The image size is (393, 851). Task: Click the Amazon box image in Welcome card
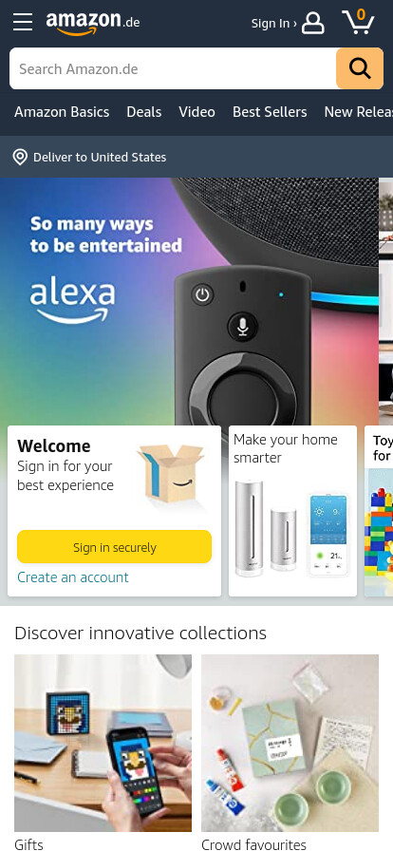pos(171,473)
